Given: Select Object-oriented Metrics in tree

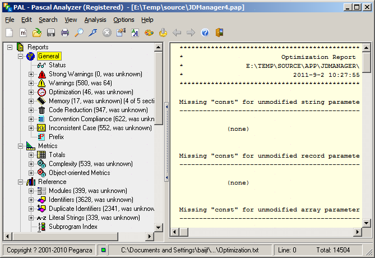Looking at the screenshot, I should 80,173.
